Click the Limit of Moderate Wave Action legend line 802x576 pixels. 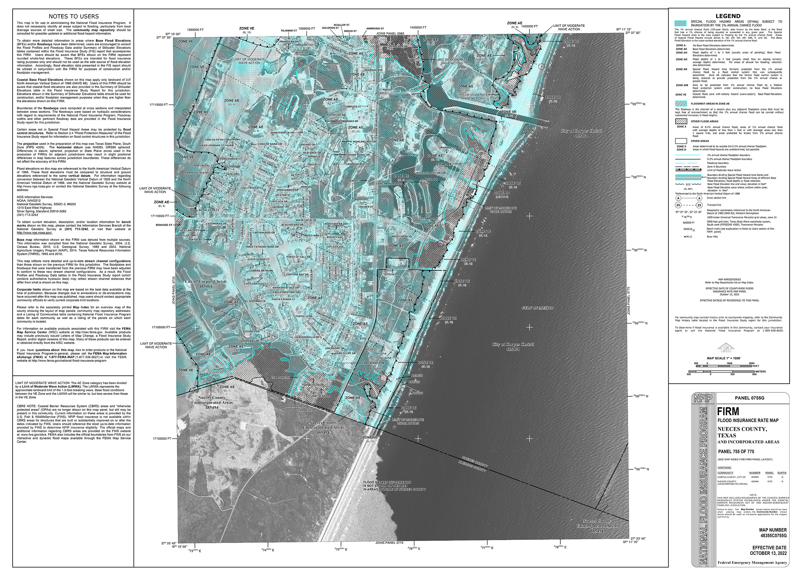pos(688,170)
